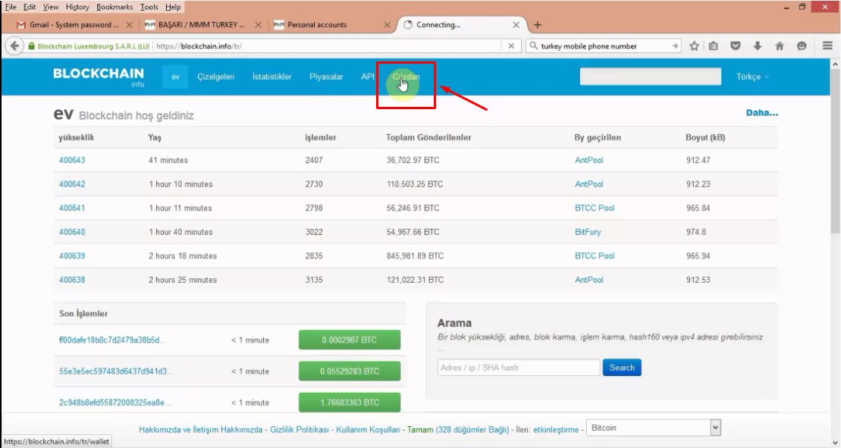The image size is (841, 448).
Task: Focus the Adres / ip / SHA hash field
Action: [x=518, y=368]
